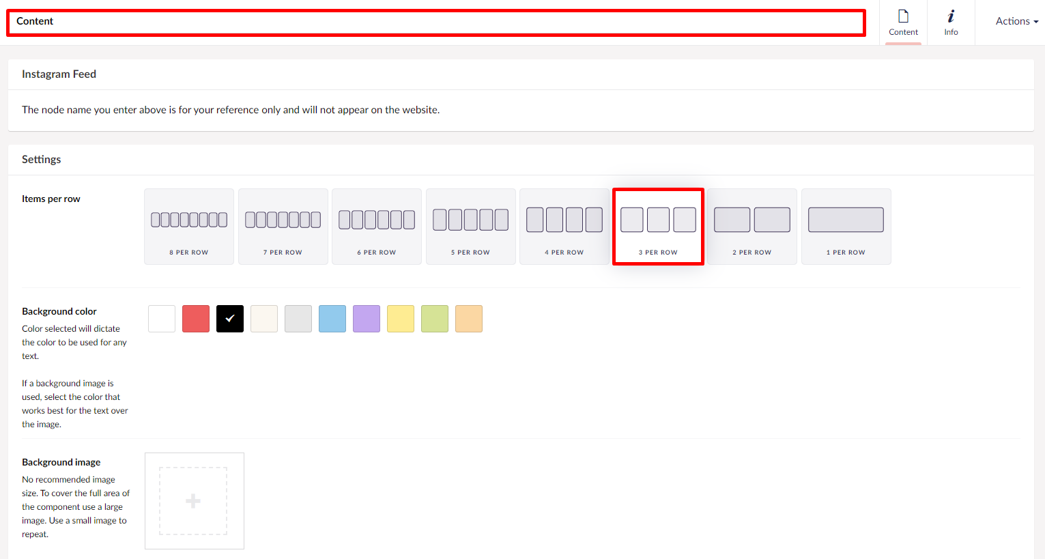Screen dimensions: 1045x559
Task: Pick the green background color swatch
Action: coord(435,319)
